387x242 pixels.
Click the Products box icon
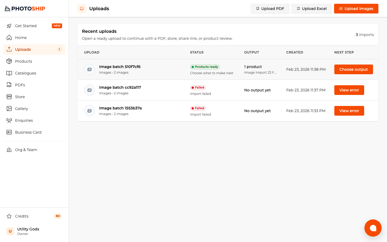tap(9, 61)
